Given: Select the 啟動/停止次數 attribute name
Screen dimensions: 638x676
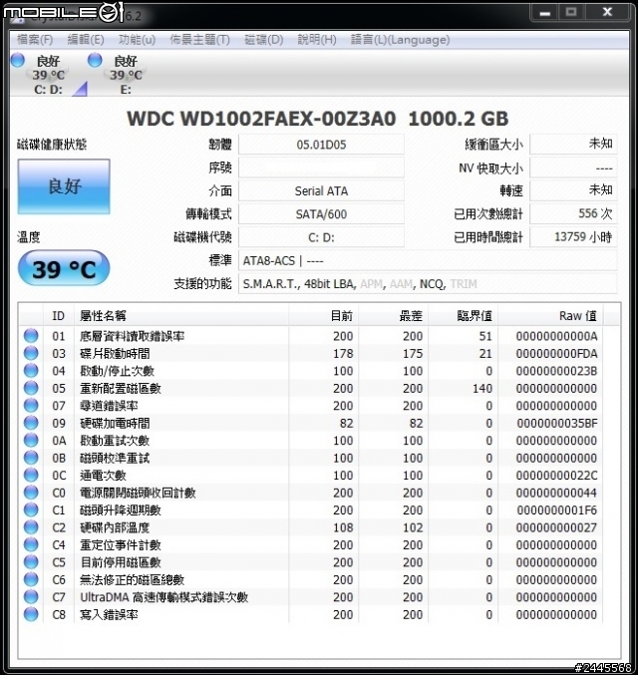Looking at the screenshot, I should point(117,371).
